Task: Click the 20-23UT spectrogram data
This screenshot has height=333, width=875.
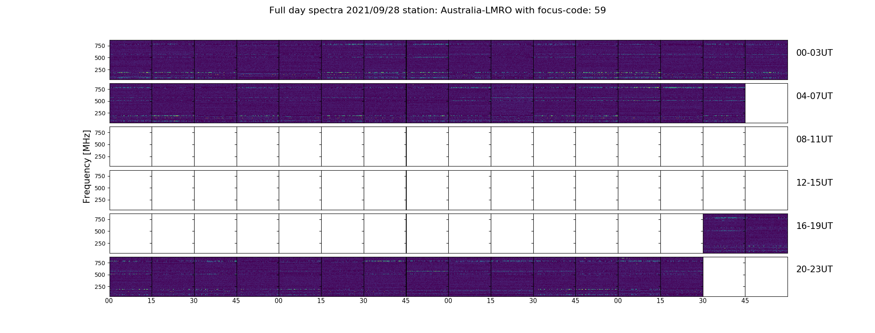Action: pos(406,276)
